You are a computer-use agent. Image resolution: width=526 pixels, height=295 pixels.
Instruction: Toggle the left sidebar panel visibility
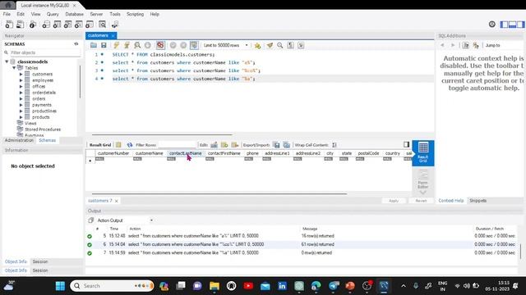[504, 25]
